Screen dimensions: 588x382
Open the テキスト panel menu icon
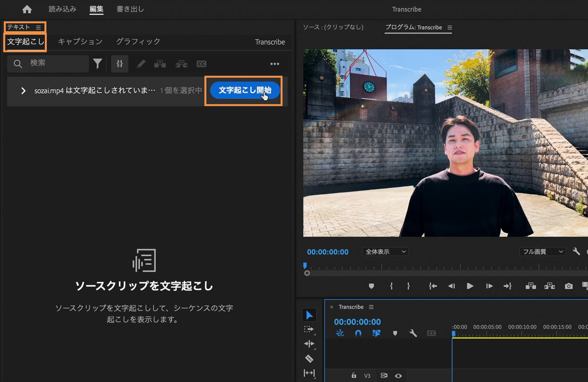coord(39,27)
